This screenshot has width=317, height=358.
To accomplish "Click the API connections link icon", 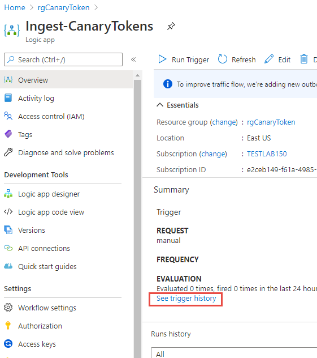I will [x=8, y=248].
